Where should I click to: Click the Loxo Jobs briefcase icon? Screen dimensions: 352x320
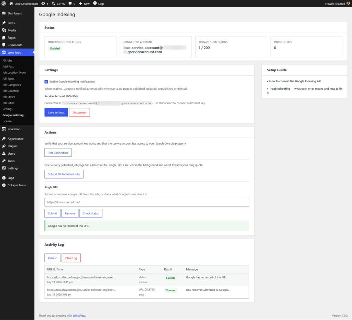pyautogui.click(x=4, y=52)
